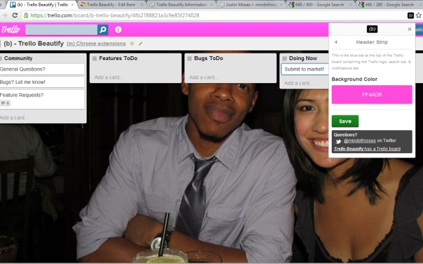Viewport: 423px width, 264px height.
Task: Open (m) Chrome extensions organization link
Action: click(96, 44)
